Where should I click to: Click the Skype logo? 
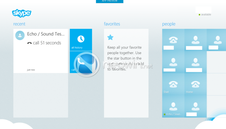tap(22, 13)
